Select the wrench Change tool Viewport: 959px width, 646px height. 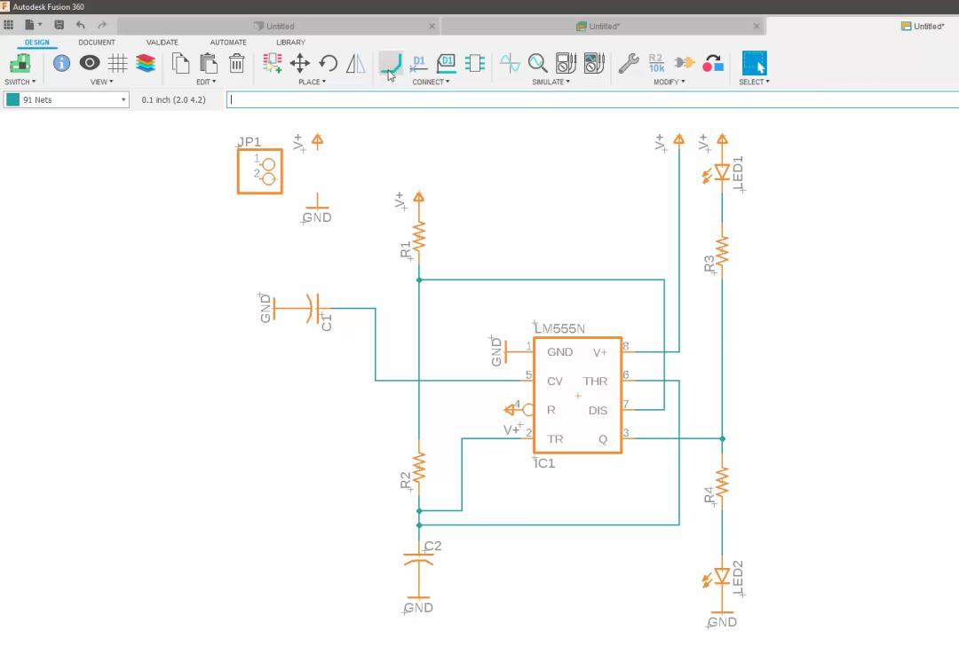point(629,63)
